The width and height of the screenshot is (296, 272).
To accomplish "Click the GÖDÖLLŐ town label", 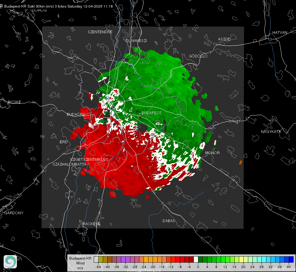I will pyautogui.click(x=198, y=56).
